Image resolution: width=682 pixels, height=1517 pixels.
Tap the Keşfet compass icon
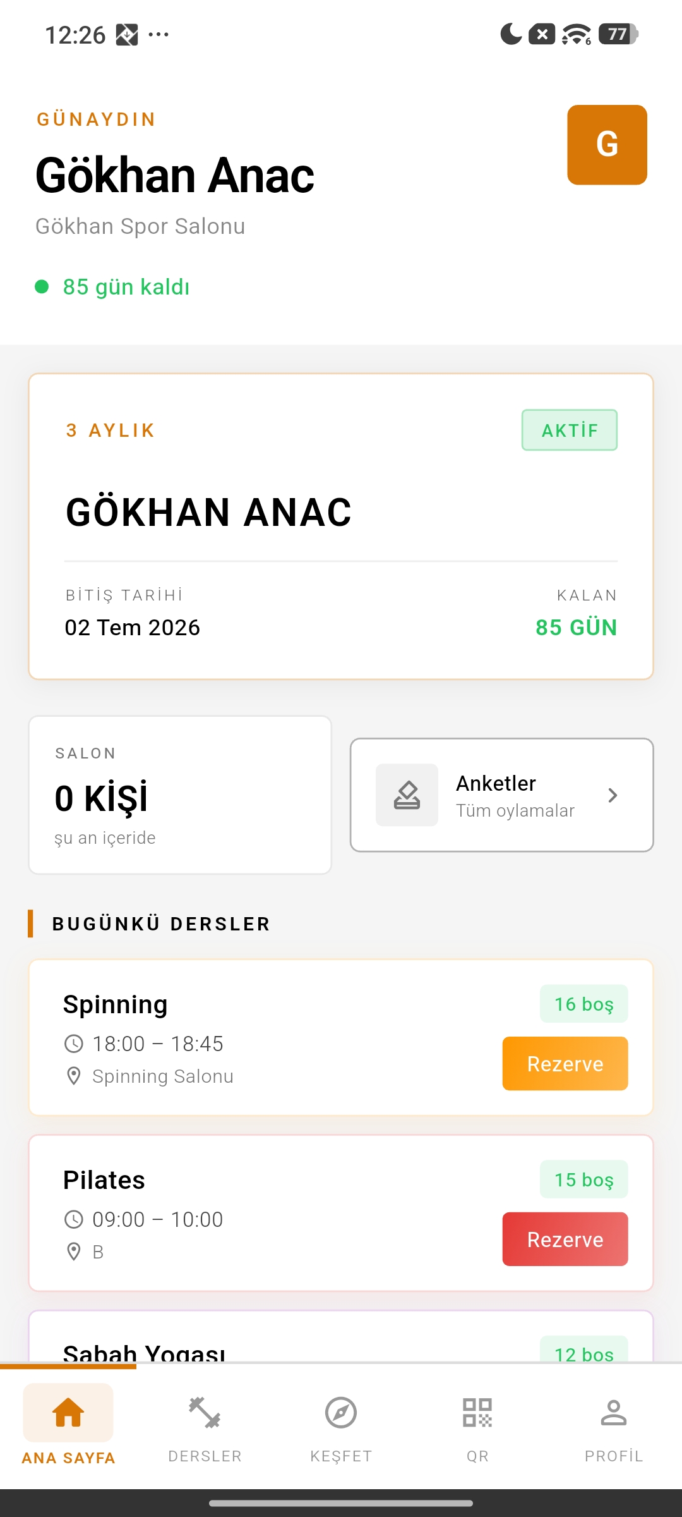click(341, 1413)
